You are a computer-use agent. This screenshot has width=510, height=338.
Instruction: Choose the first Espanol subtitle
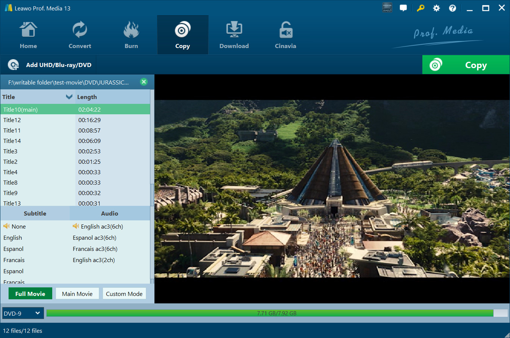point(13,249)
